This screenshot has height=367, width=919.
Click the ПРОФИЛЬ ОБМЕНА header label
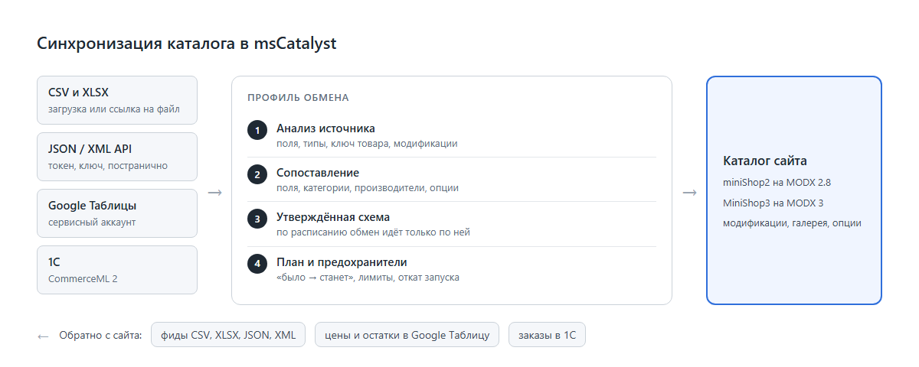[x=298, y=98]
